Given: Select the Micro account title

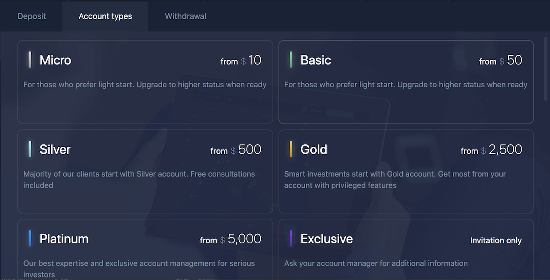Looking at the screenshot, I should pyautogui.click(x=55, y=60).
